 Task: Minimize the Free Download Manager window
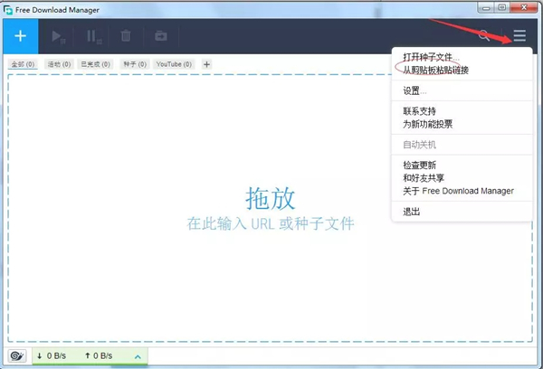486,7
